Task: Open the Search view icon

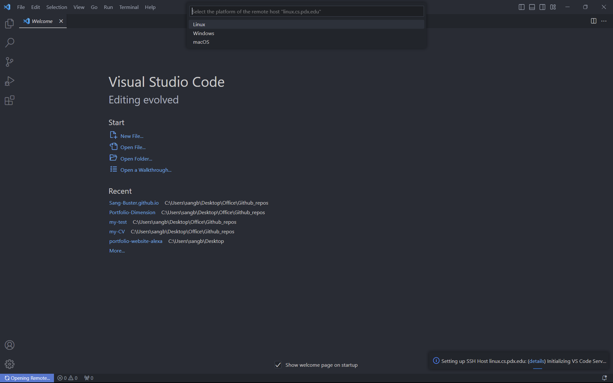Action: point(10,42)
